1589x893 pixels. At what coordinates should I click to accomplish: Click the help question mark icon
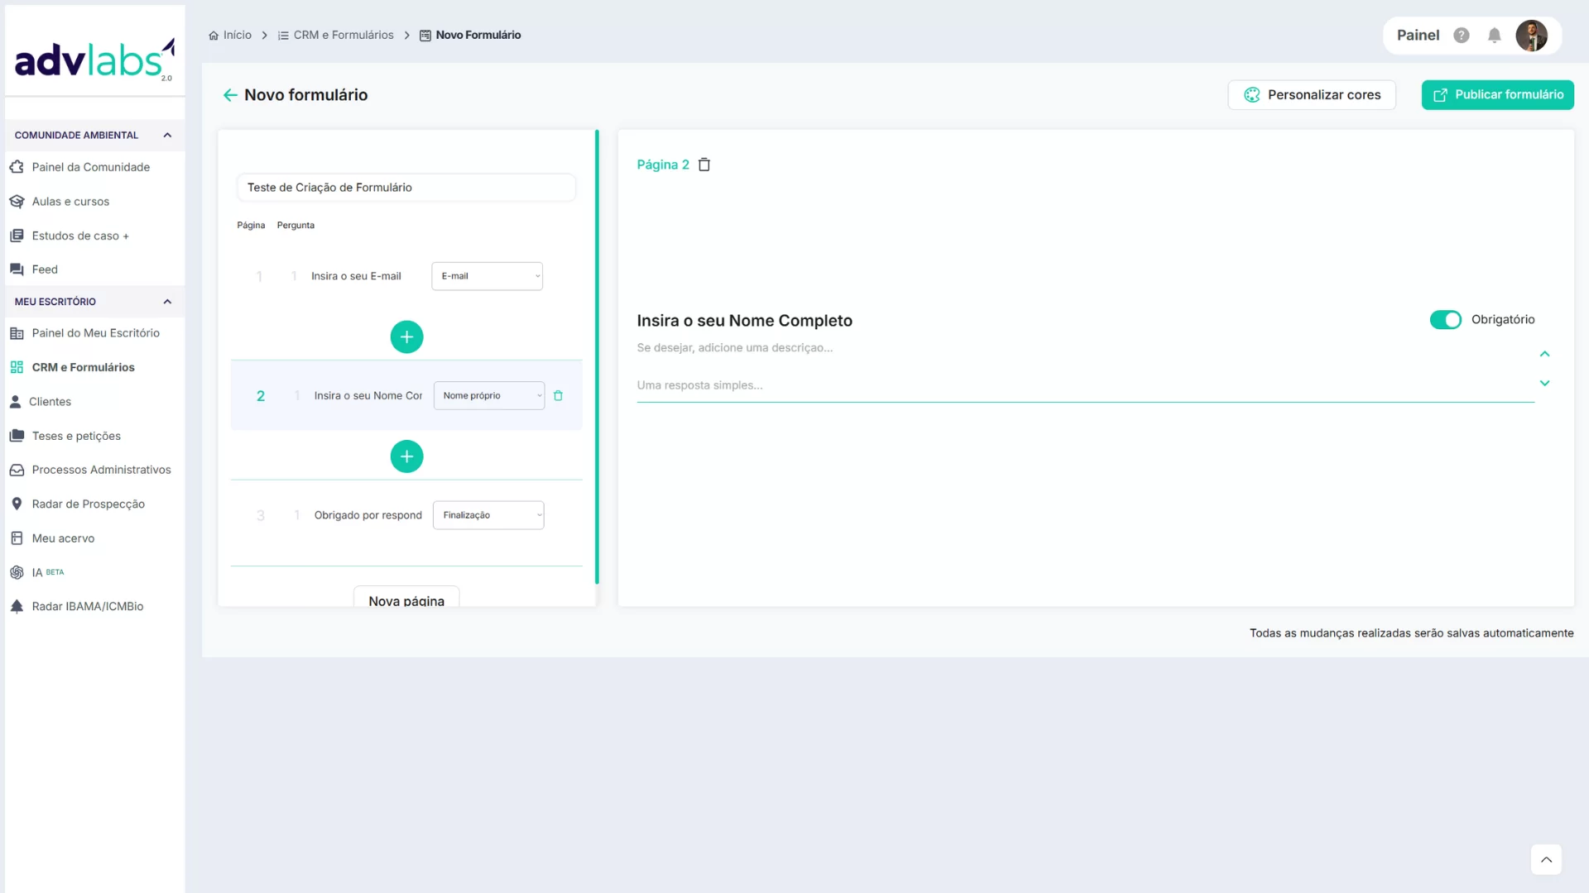1462,36
